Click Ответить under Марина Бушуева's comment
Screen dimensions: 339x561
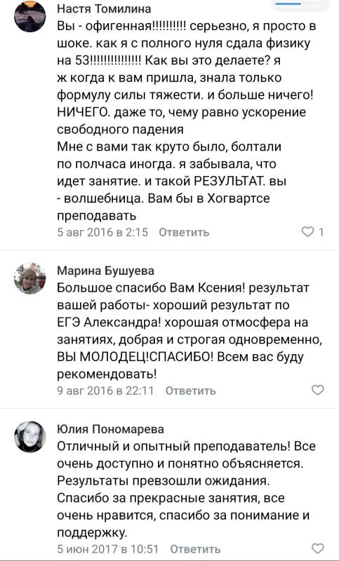(x=190, y=391)
